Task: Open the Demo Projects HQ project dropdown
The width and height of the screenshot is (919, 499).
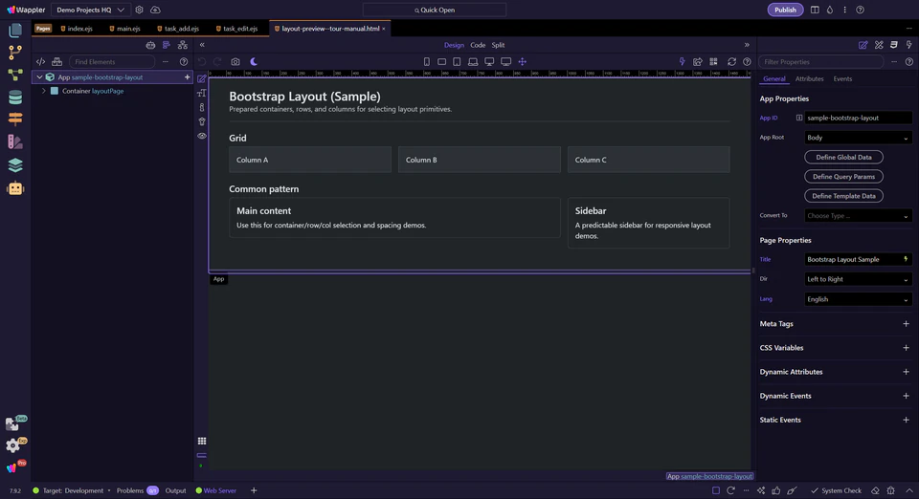Action: [x=90, y=10]
